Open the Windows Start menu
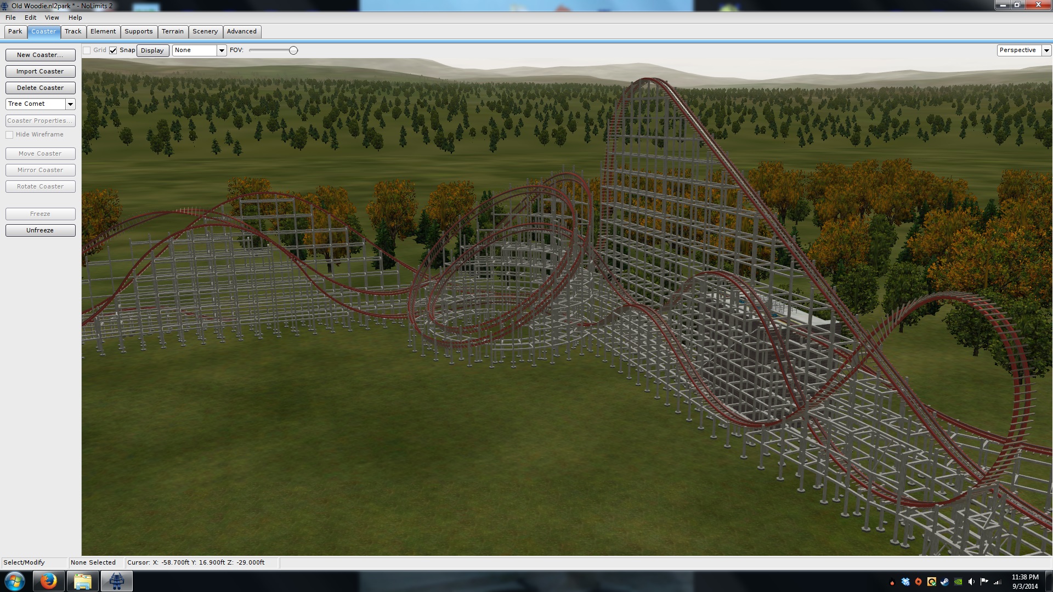This screenshot has width=1053, height=592. (x=15, y=581)
